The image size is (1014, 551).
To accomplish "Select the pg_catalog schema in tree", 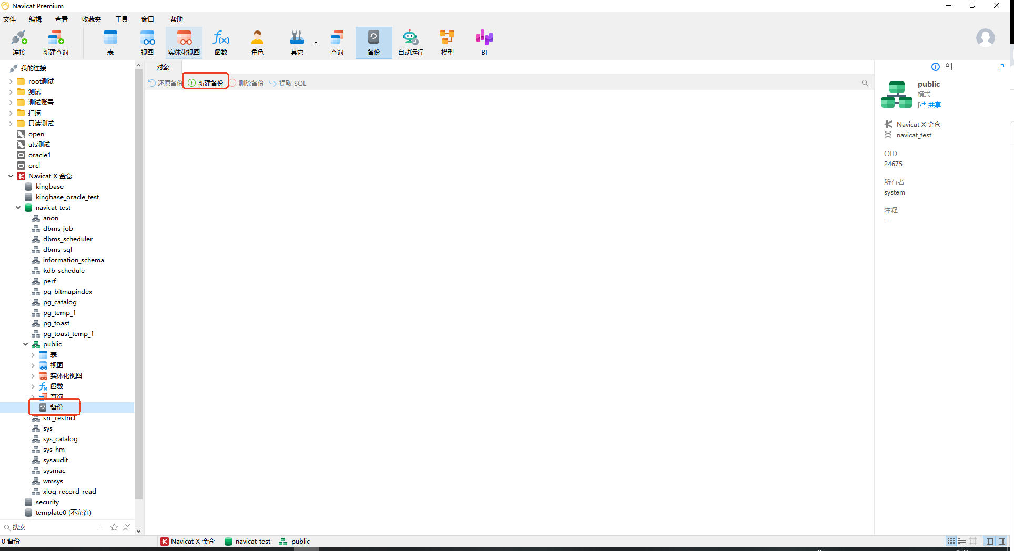I will [x=60, y=302].
